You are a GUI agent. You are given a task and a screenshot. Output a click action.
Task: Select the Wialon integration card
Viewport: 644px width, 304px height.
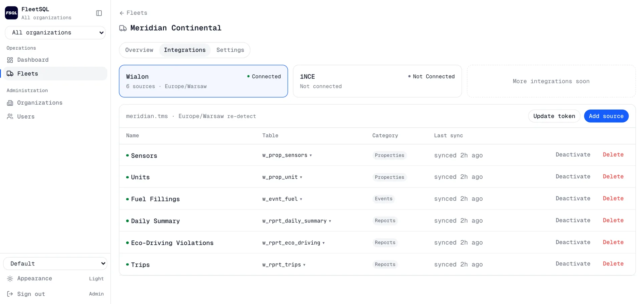[x=204, y=81]
